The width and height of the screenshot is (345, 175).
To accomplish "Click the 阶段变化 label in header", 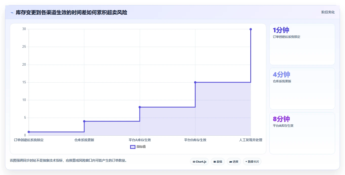I will (x=328, y=12).
